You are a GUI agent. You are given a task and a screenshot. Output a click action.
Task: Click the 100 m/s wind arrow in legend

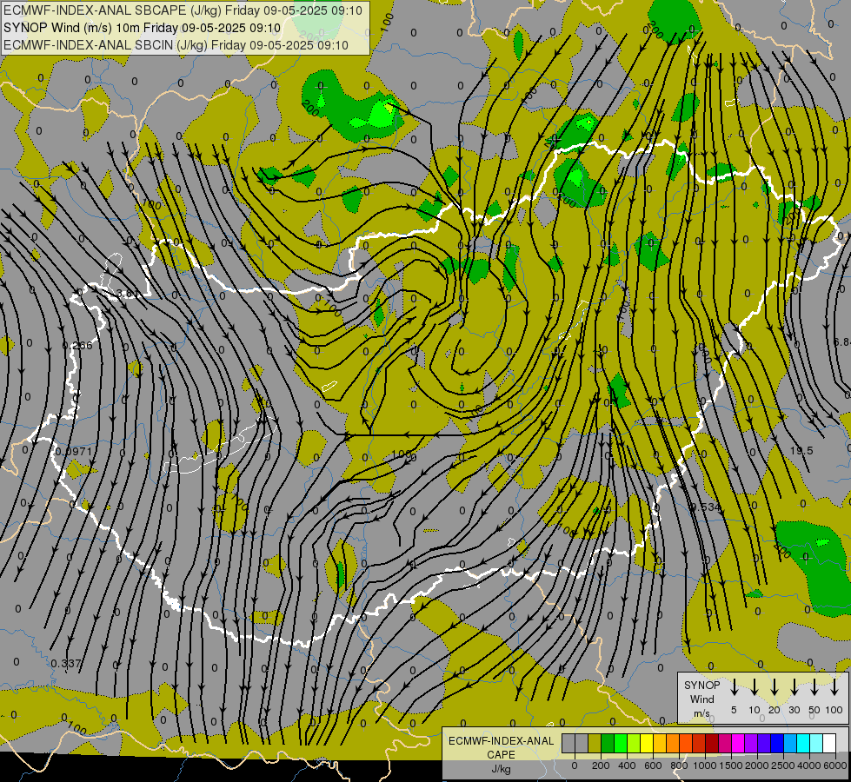[834, 687]
